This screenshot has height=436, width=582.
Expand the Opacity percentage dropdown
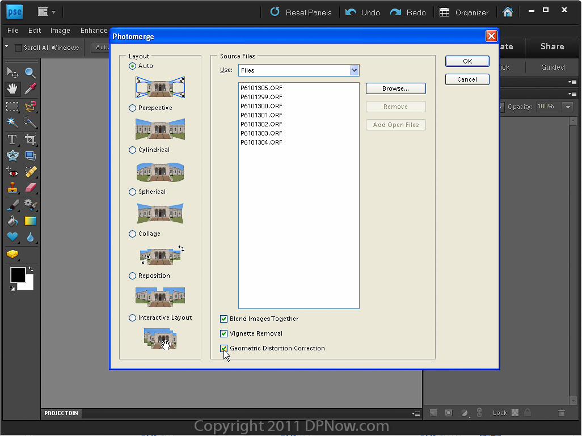[567, 107]
